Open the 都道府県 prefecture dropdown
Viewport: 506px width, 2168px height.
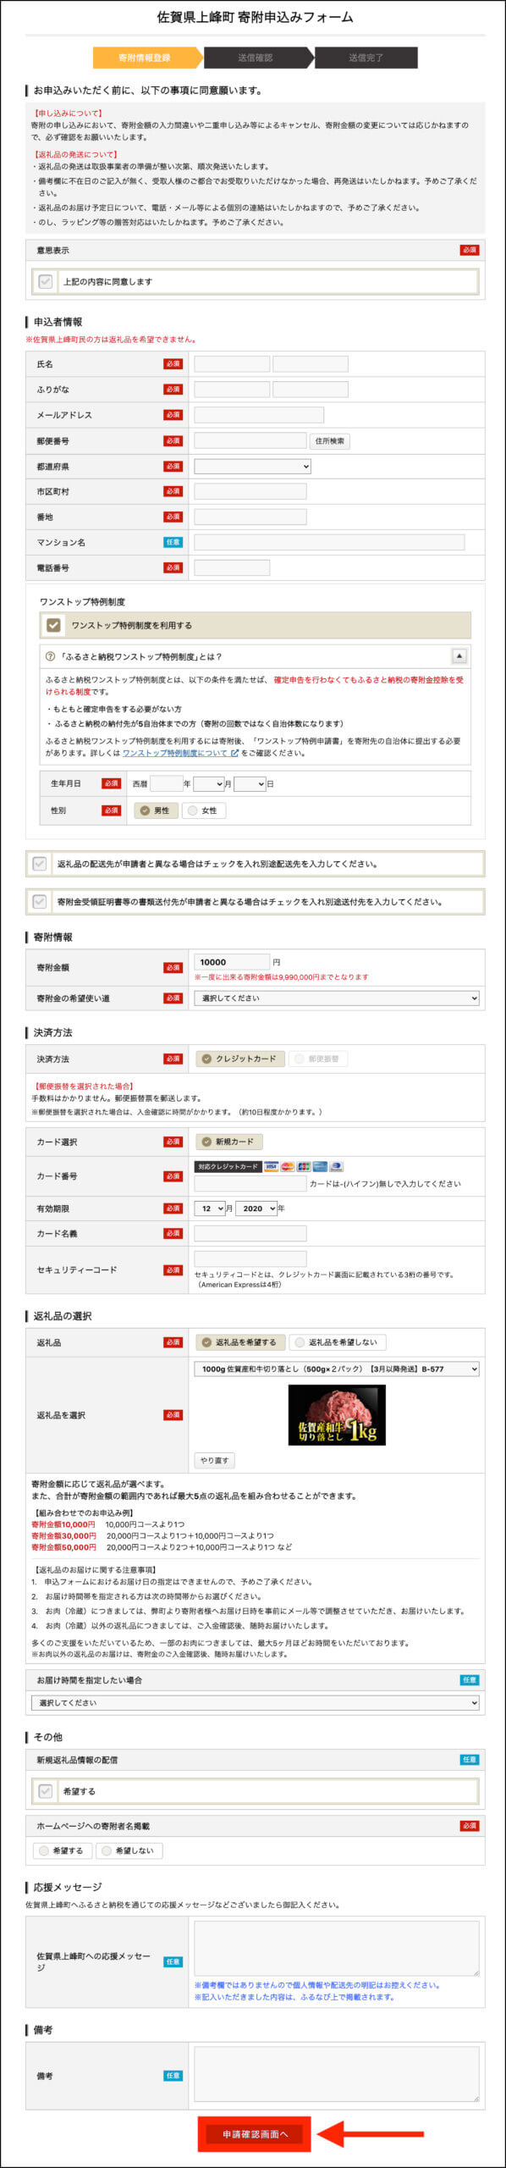(253, 466)
